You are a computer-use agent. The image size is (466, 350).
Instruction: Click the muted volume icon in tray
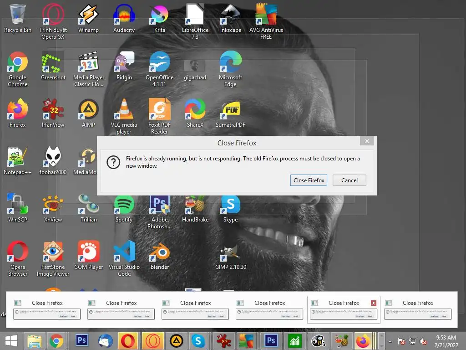click(x=424, y=341)
